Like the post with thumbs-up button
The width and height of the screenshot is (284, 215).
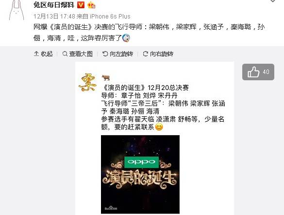[x=258, y=72]
